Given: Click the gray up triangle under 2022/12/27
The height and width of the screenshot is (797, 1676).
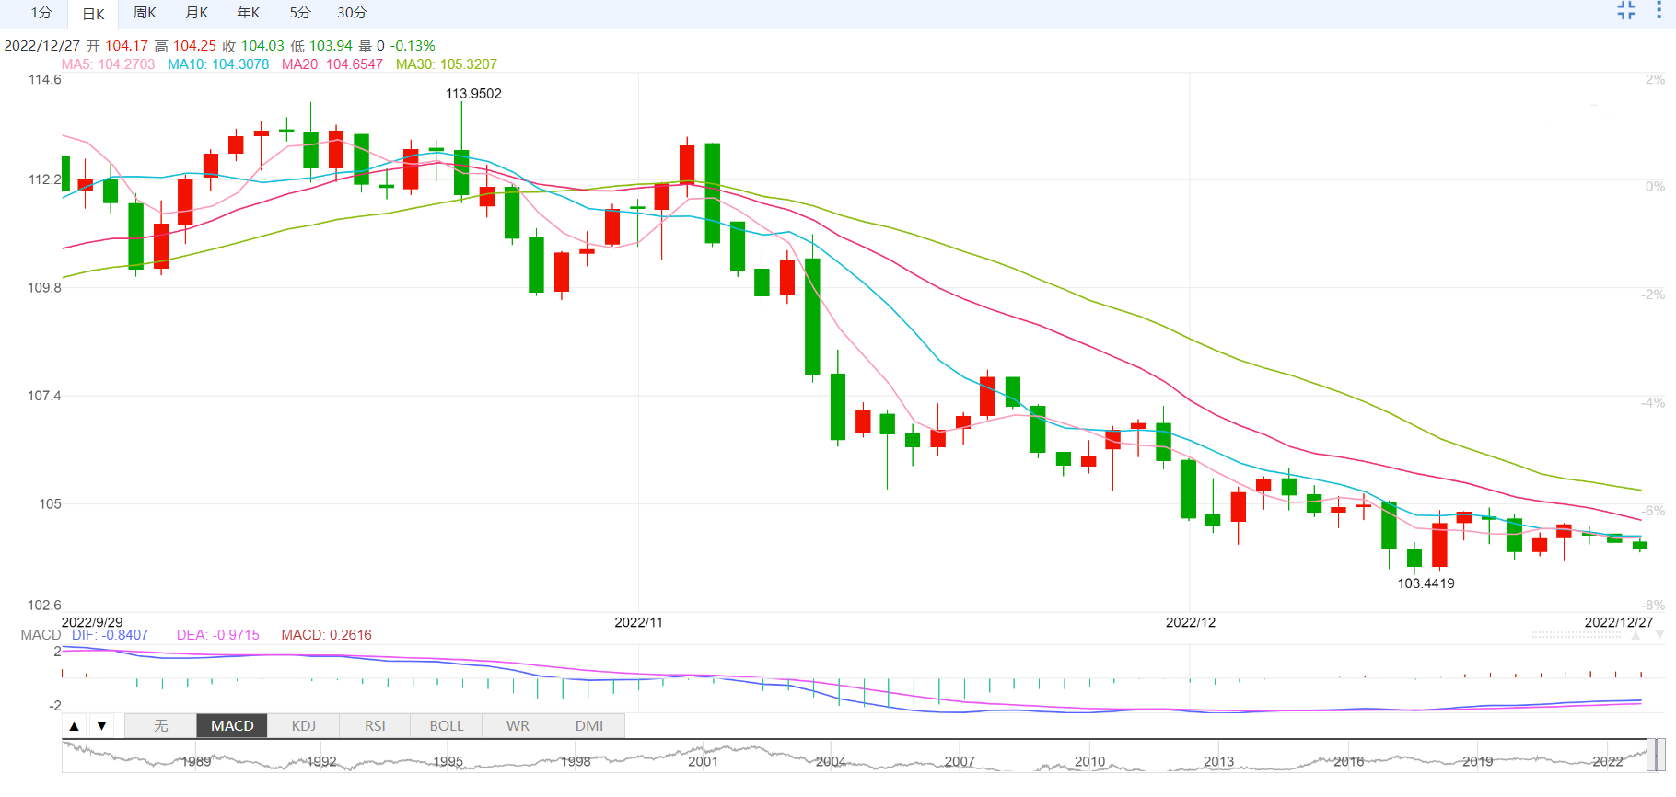Looking at the screenshot, I should 1635,635.
